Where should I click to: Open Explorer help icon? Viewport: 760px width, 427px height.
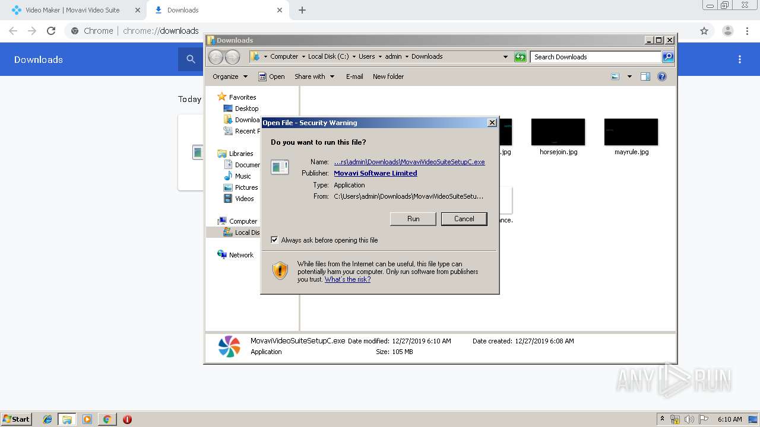click(x=662, y=77)
